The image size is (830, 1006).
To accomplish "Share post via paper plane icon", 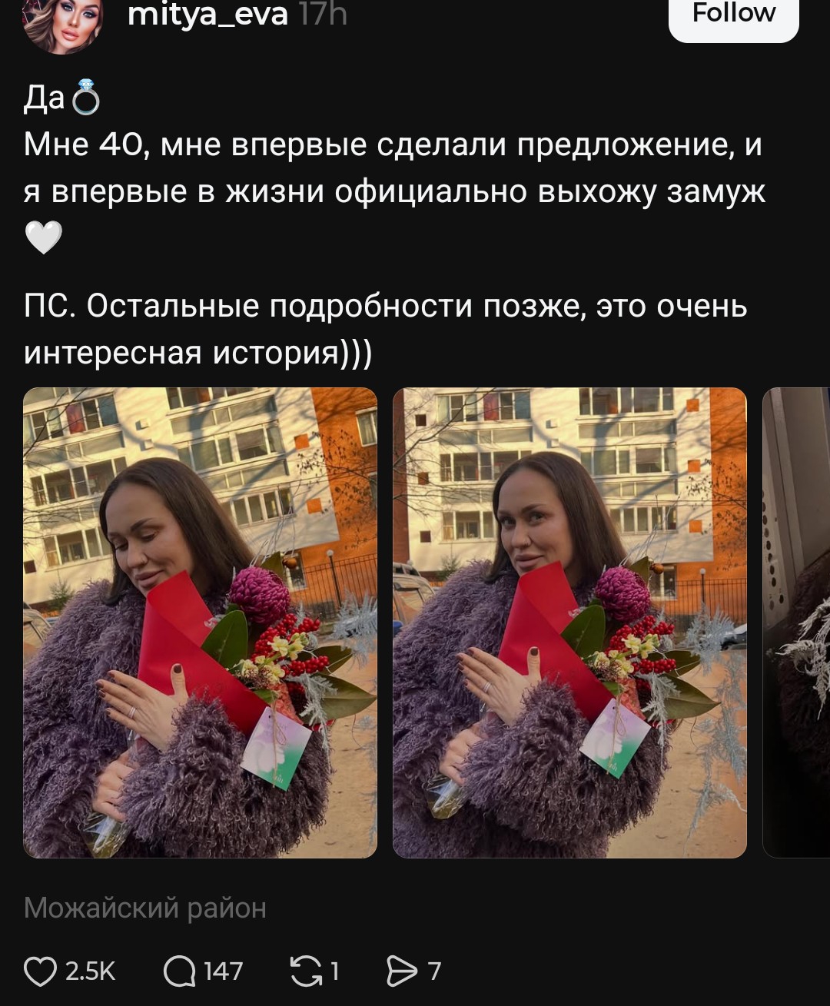I will click(x=401, y=971).
